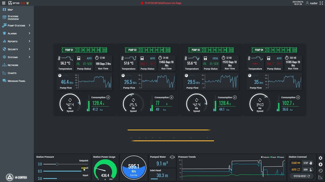
Task: Open station settings gear icon
Action: coord(320,158)
